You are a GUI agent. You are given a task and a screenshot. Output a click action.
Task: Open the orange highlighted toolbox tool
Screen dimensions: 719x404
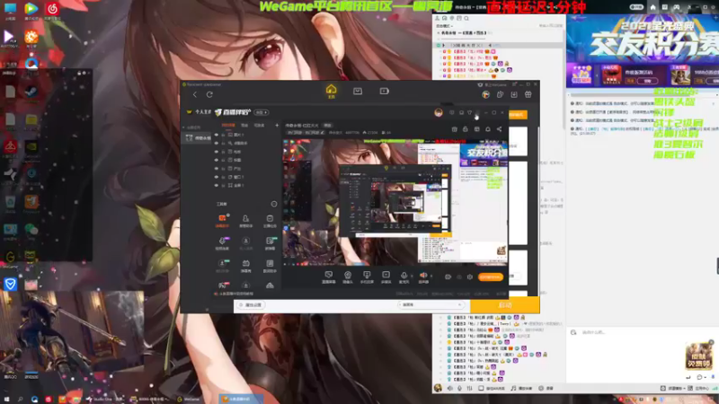pos(222,220)
